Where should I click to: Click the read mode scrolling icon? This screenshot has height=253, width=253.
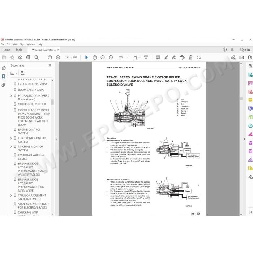click(x=146, y=57)
